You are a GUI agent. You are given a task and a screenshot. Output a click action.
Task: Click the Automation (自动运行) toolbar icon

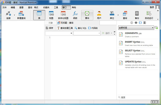(x=149, y=15)
